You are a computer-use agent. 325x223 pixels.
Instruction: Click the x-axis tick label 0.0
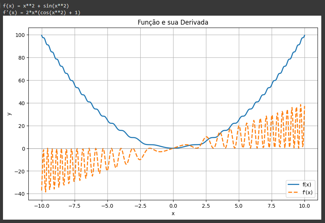[x=173, y=205]
